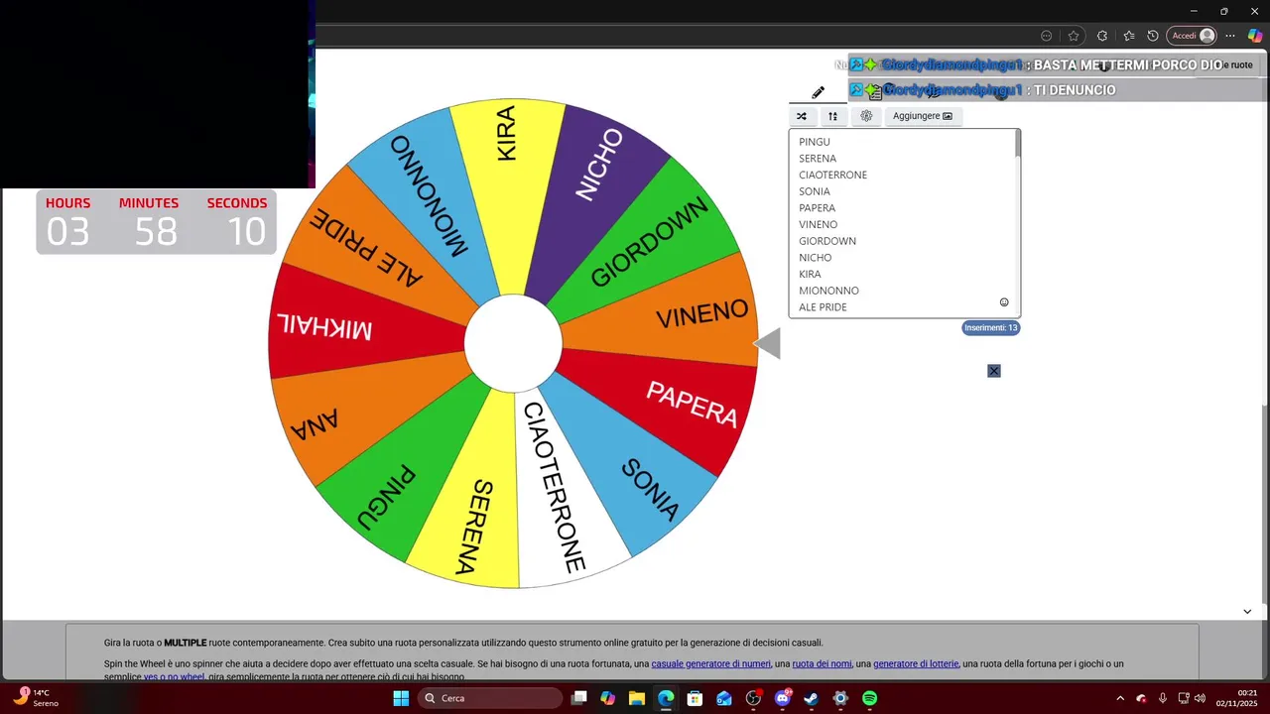Click the wheel's white center hub
Image resolution: width=1270 pixels, height=714 pixels.
coord(513,343)
